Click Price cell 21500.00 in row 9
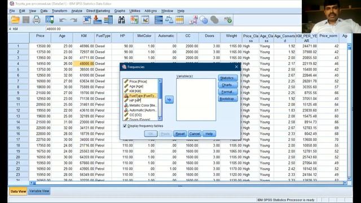The height and width of the screenshot is (203, 361). [40, 92]
